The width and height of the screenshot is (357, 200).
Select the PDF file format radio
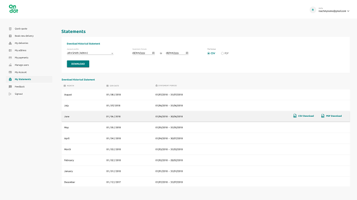(x=222, y=53)
